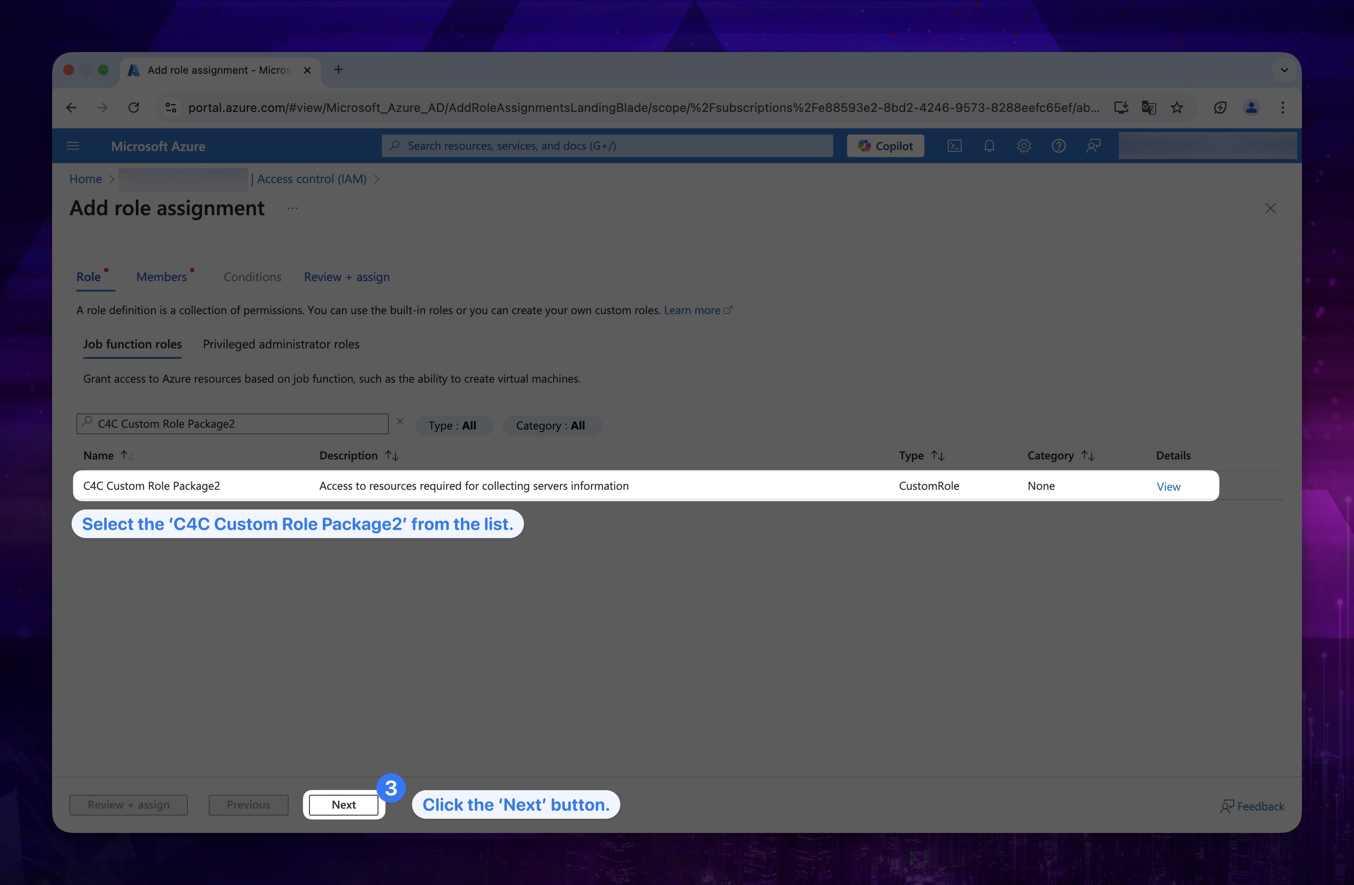Sort roles by Description column
This screenshot has height=885, width=1354.
tap(359, 456)
